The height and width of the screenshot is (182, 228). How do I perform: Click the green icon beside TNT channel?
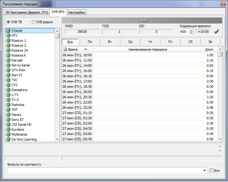coord(8,110)
